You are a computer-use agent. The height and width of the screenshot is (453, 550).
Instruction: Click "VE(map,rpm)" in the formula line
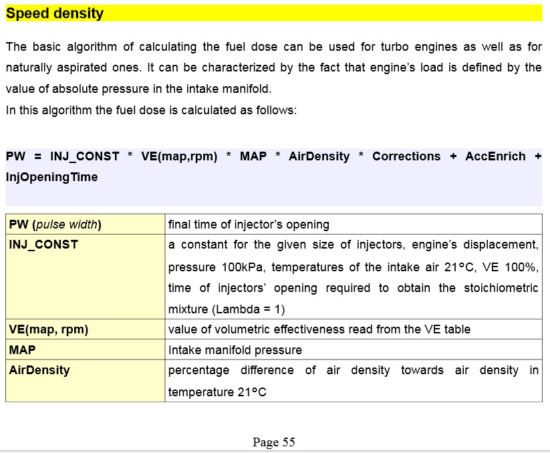(179, 156)
